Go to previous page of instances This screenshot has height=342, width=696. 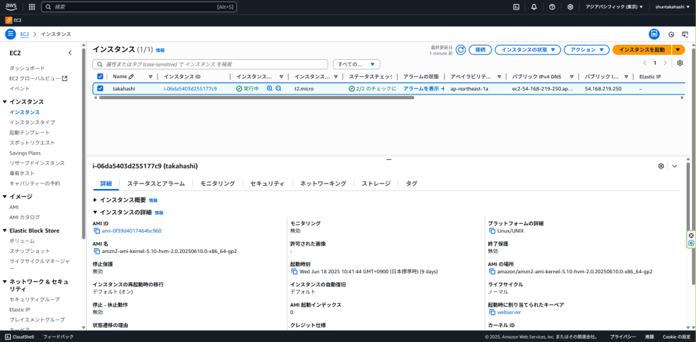click(x=644, y=63)
